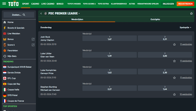Click the Italy flag for Coppa Italia

[x=5, y=90]
